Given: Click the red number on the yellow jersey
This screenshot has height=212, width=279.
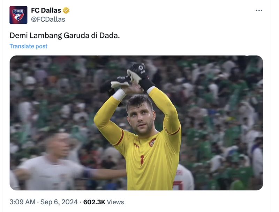Looking at the screenshot, I should (x=142, y=160).
